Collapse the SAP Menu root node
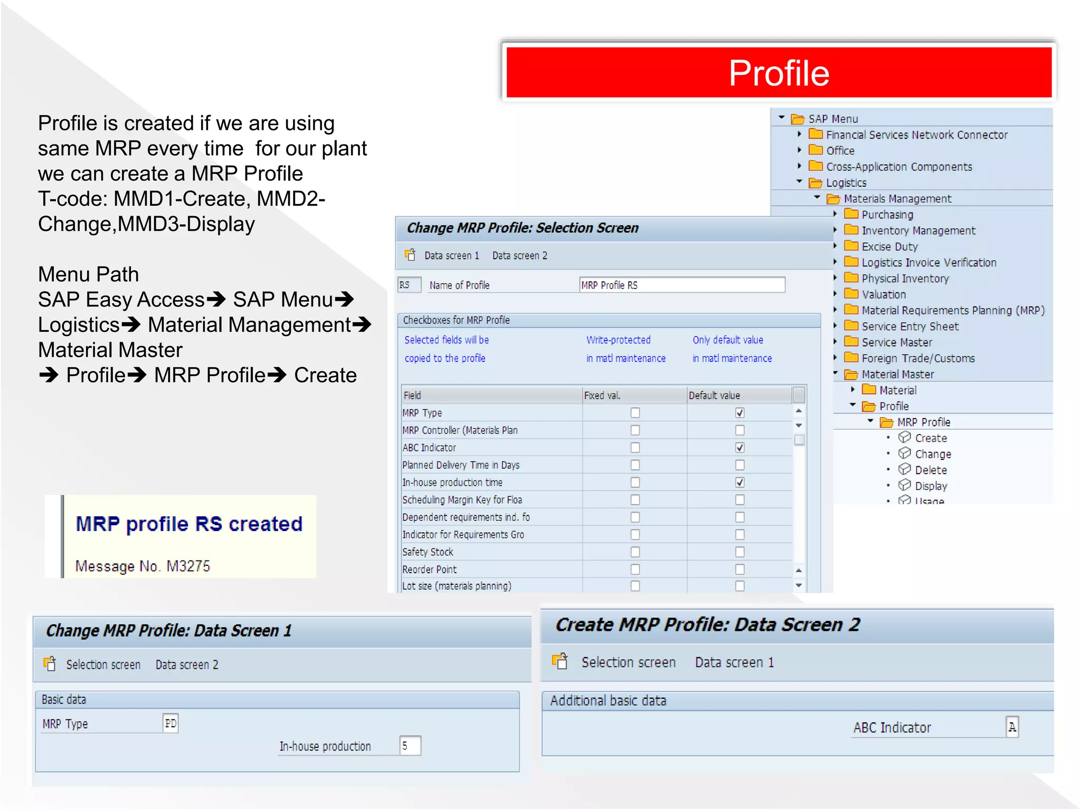 click(782, 118)
